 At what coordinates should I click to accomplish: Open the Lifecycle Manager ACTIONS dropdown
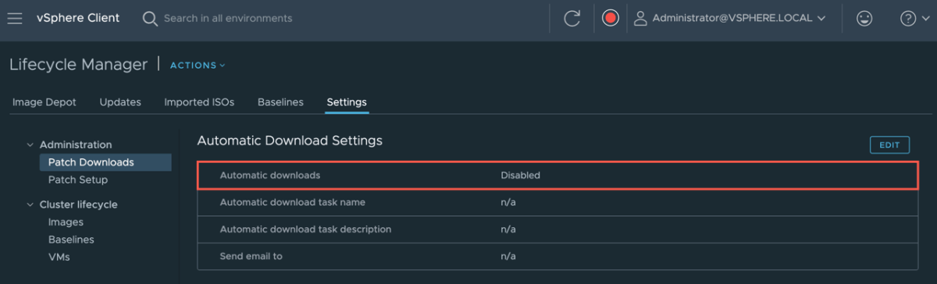[198, 66]
